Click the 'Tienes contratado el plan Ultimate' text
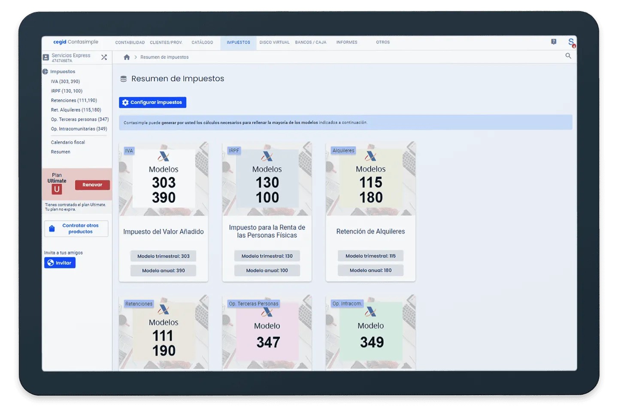This screenshot has width=618, height=408. coord(76,205)
